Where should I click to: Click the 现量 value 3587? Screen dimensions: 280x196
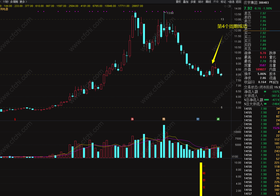[262, 66]
